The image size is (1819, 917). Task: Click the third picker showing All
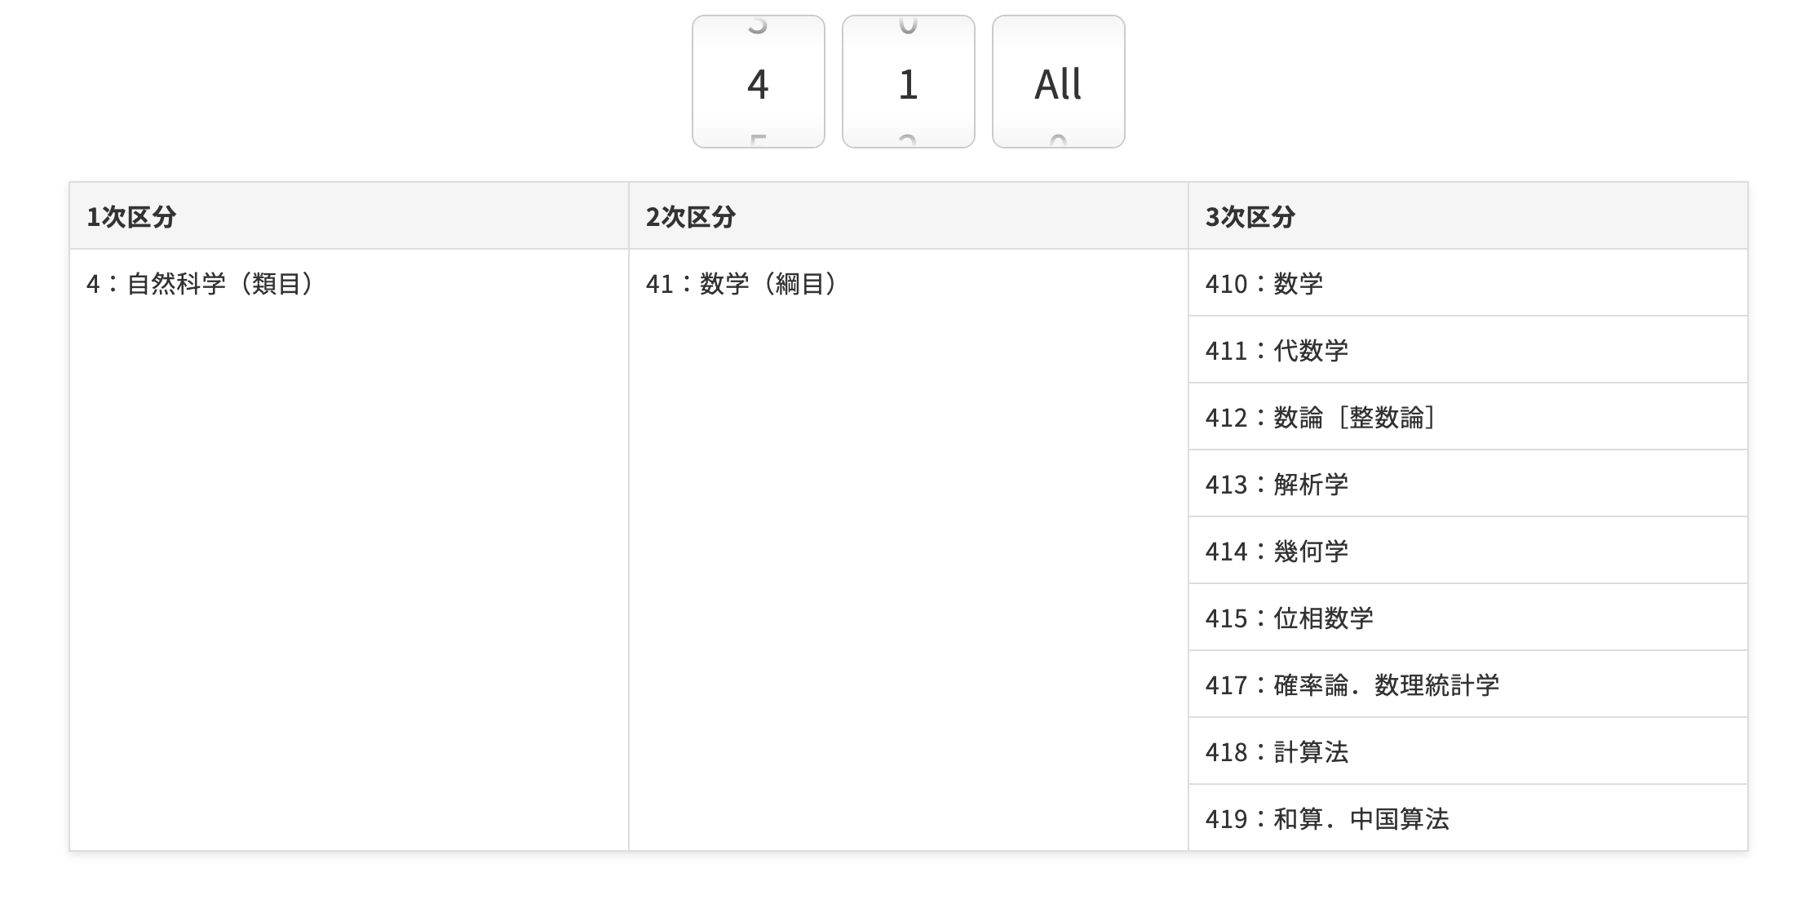click(1058, 83)
